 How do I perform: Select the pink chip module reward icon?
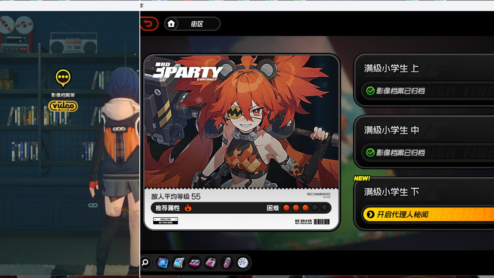[x=211, y=263]
